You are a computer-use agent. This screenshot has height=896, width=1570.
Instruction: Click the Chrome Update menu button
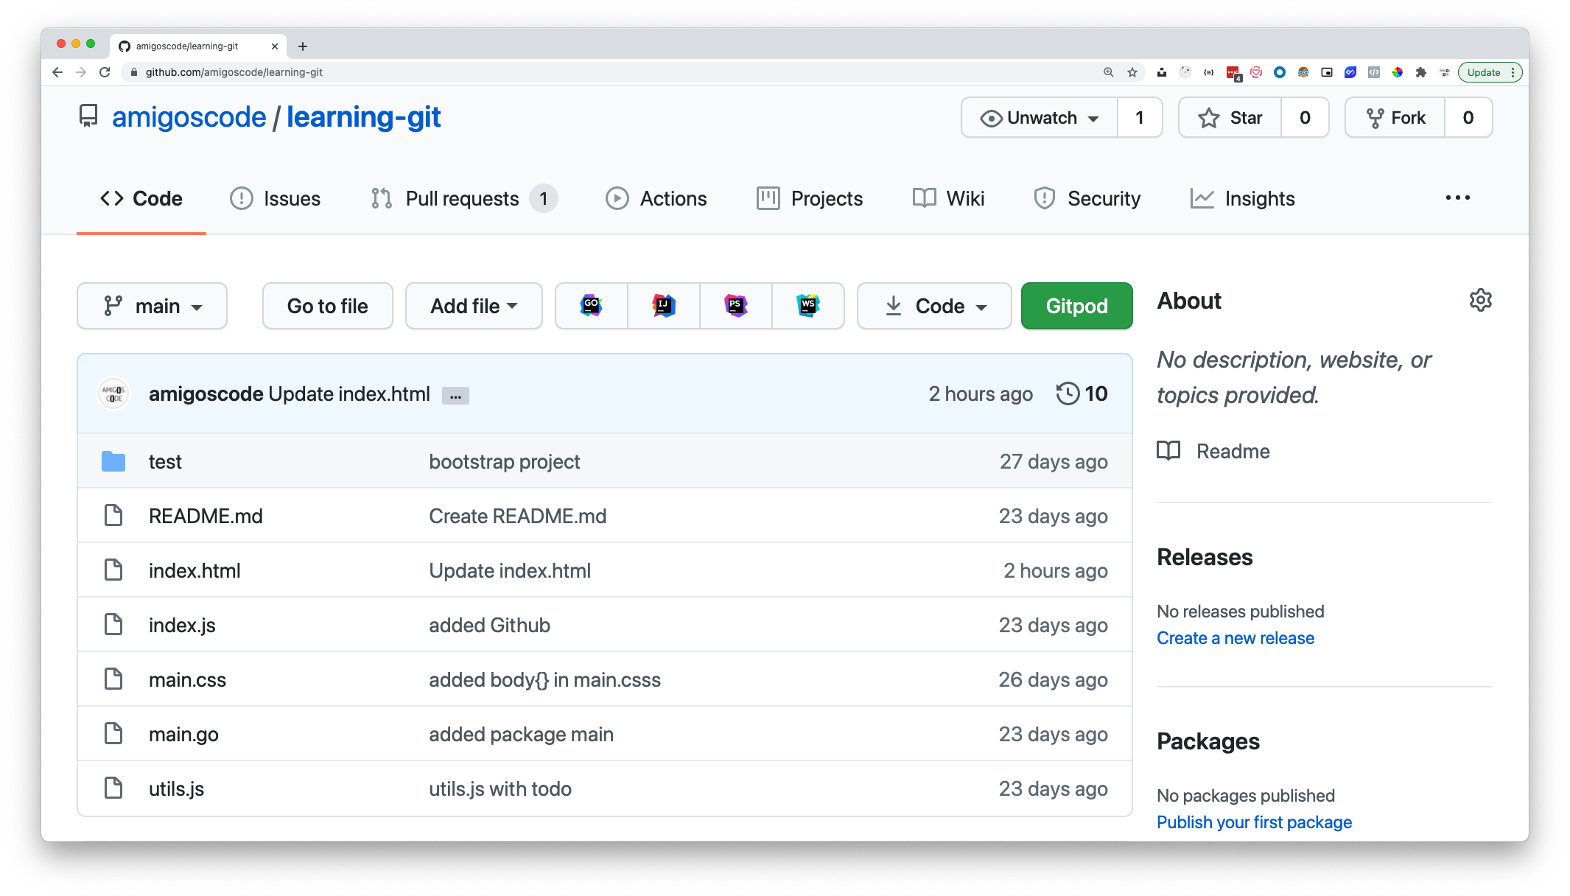pos(1490,72)
